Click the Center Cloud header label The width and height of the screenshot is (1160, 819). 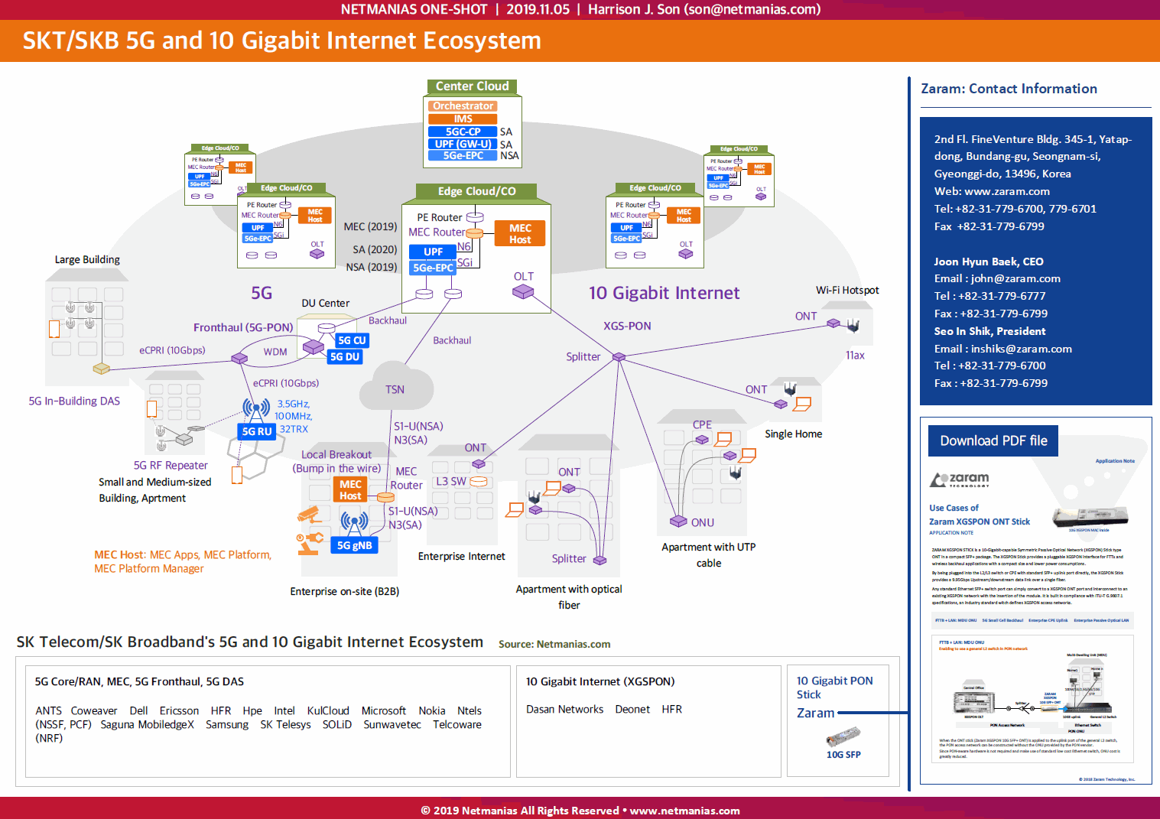(472, 86)
